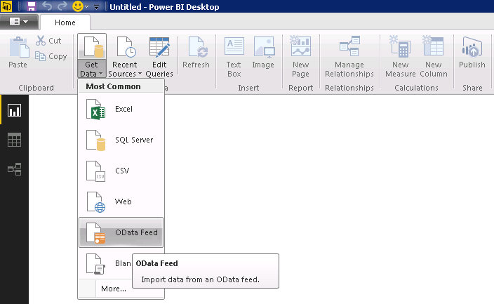
Task: Switch to Relationships view in left sidebar
Action: [15, 169]
